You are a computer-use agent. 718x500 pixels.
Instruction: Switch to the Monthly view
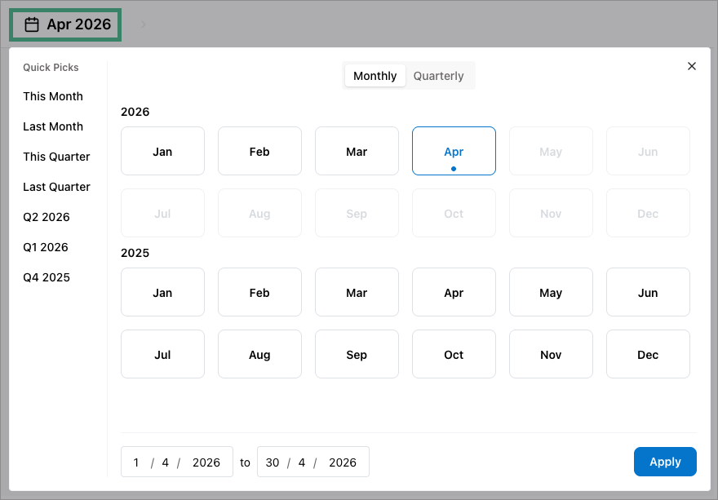coord(375,76)
